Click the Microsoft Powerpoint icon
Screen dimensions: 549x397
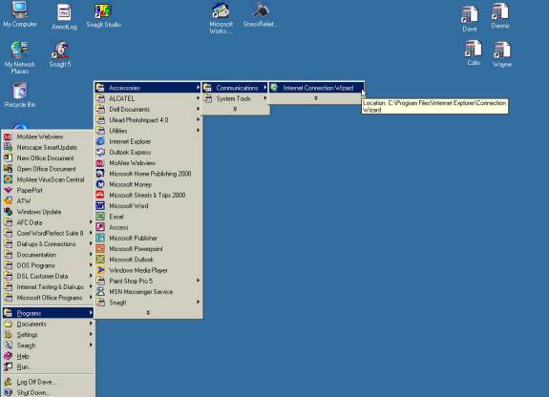coord(100,248)
